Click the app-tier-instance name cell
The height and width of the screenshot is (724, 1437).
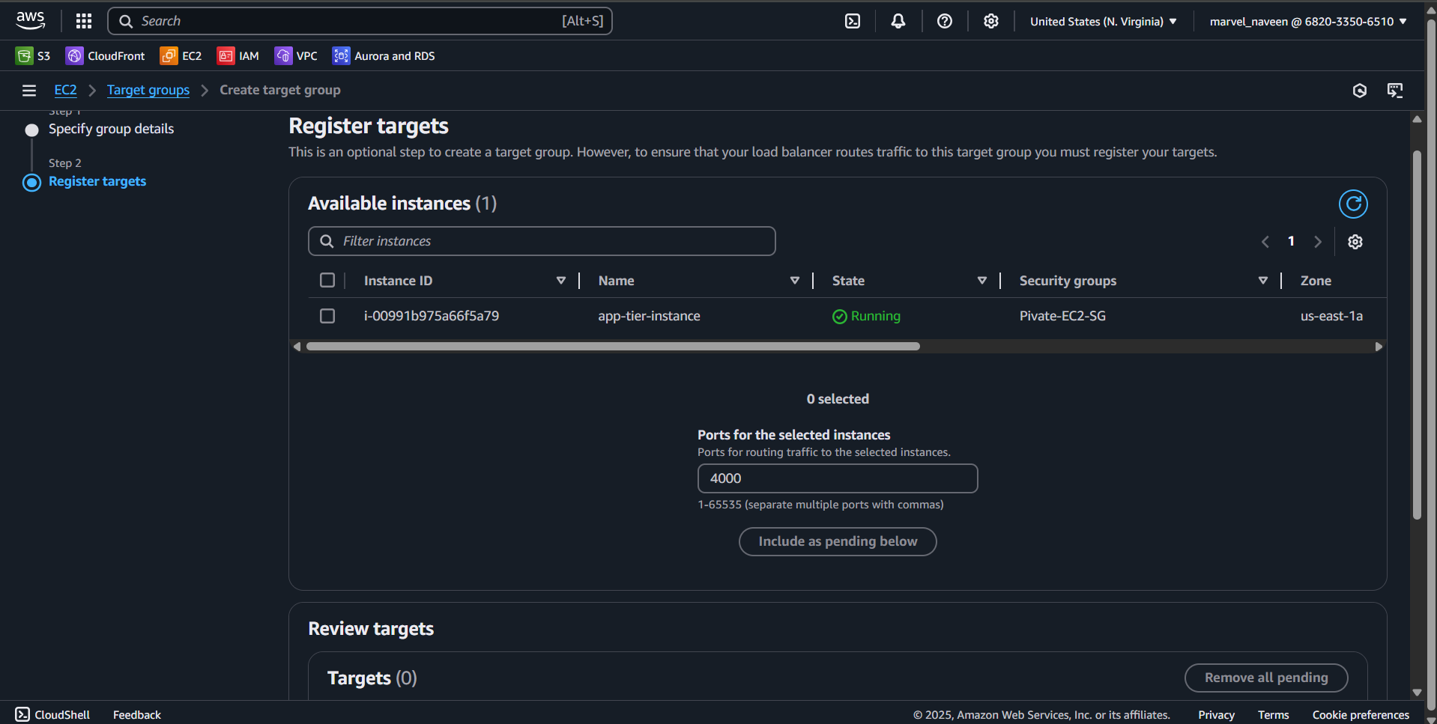pyautogui.click(x=649, y=316)
